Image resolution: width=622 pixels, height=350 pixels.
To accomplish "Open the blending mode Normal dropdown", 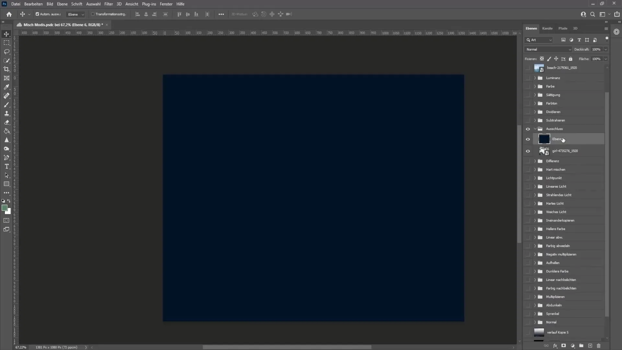I will [x=548, y=49].
